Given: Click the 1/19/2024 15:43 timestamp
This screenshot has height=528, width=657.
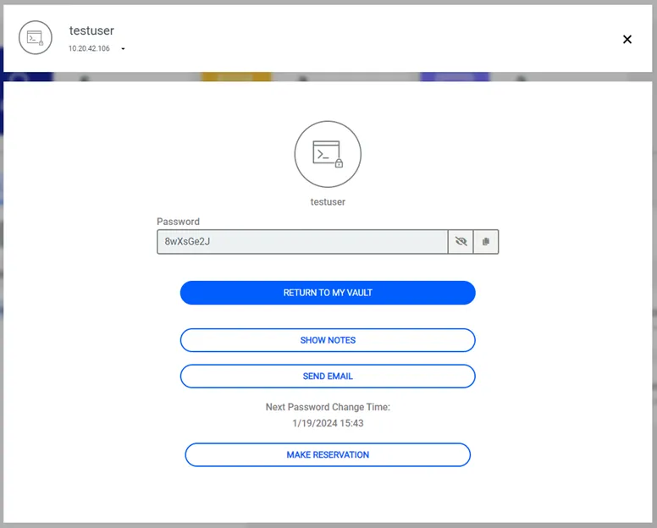Looking at the screenshot, I should coord(328,423).
